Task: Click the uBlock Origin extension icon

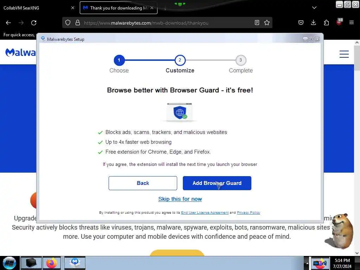Action: [x=339, y=22]
